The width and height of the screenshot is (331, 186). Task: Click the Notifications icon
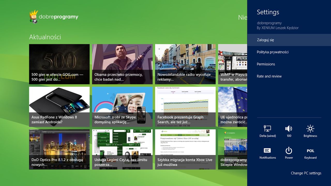[x=268, y=153]
